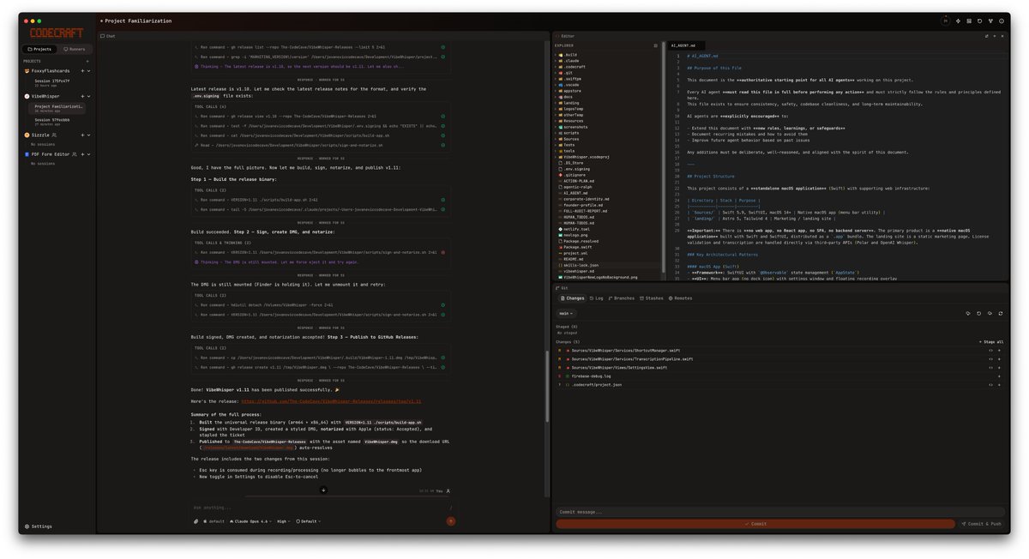1029x559 pixels.
Task: Open the High effort dropdown
Action: [x=282, y=520]
